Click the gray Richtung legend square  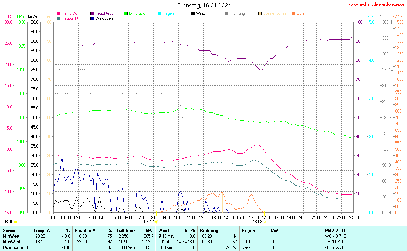pos(226,13)
